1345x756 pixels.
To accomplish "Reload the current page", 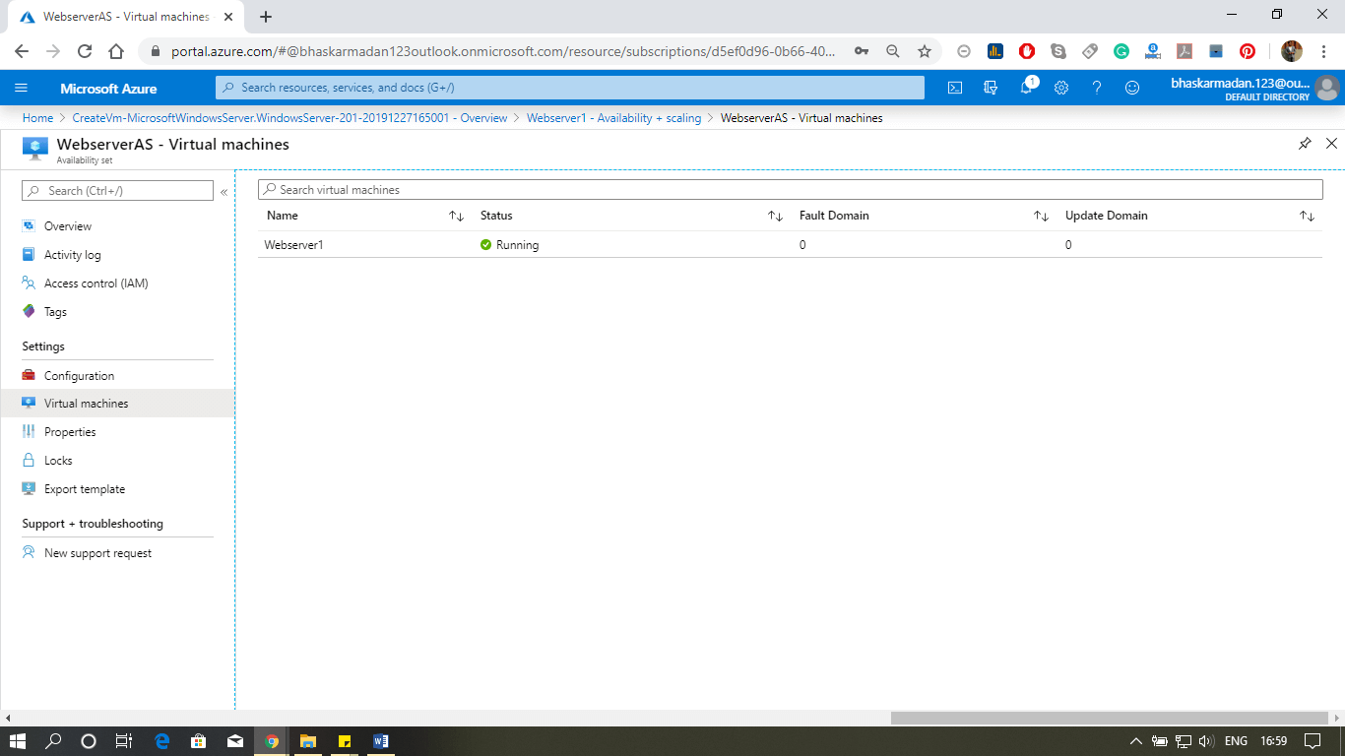I will tap(85, 51).
